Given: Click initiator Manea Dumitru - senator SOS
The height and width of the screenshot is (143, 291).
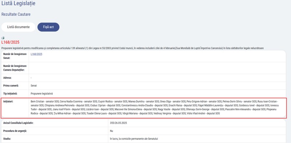Looking at the screenshot, I should (x=144, y=102).
